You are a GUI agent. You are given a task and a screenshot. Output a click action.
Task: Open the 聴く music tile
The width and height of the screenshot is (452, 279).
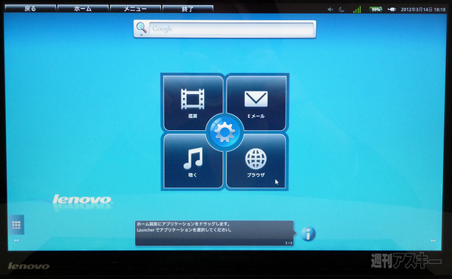pyautogui.click(x=193, y=162)
